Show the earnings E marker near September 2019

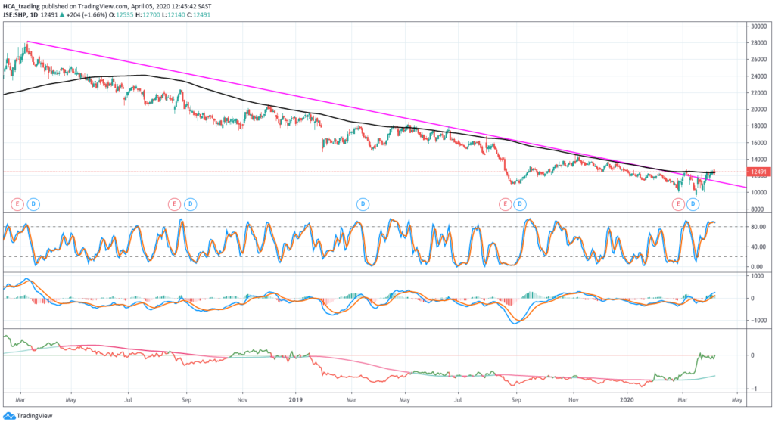click(x=505, y=204)
